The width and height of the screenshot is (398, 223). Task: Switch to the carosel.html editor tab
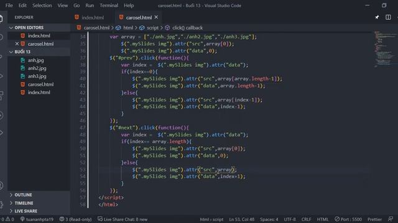(139, 17)
